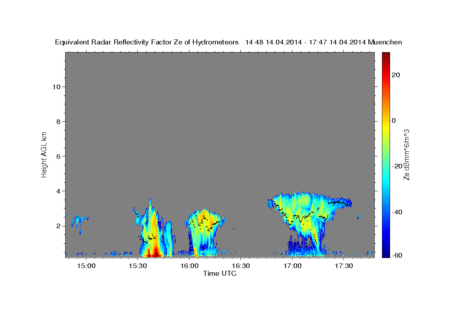463x309 pixels.
Task: Click the '17:30' time tick label
Action: (x=344, y=266)
